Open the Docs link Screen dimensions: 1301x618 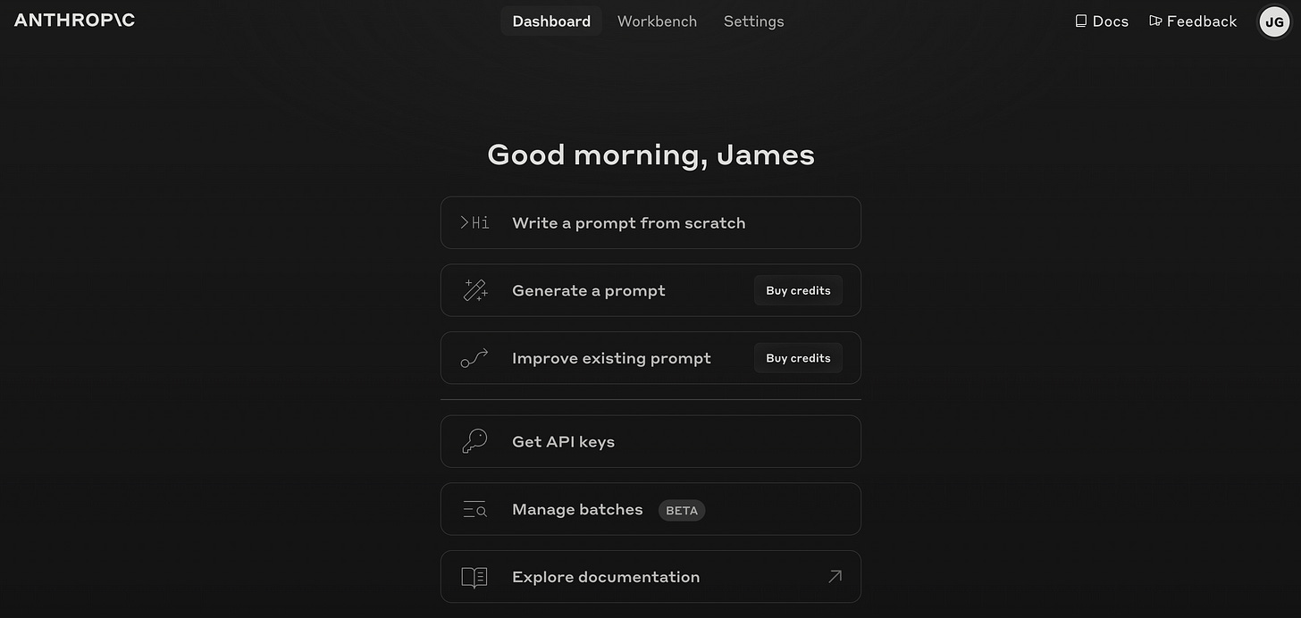(1101, 21)
